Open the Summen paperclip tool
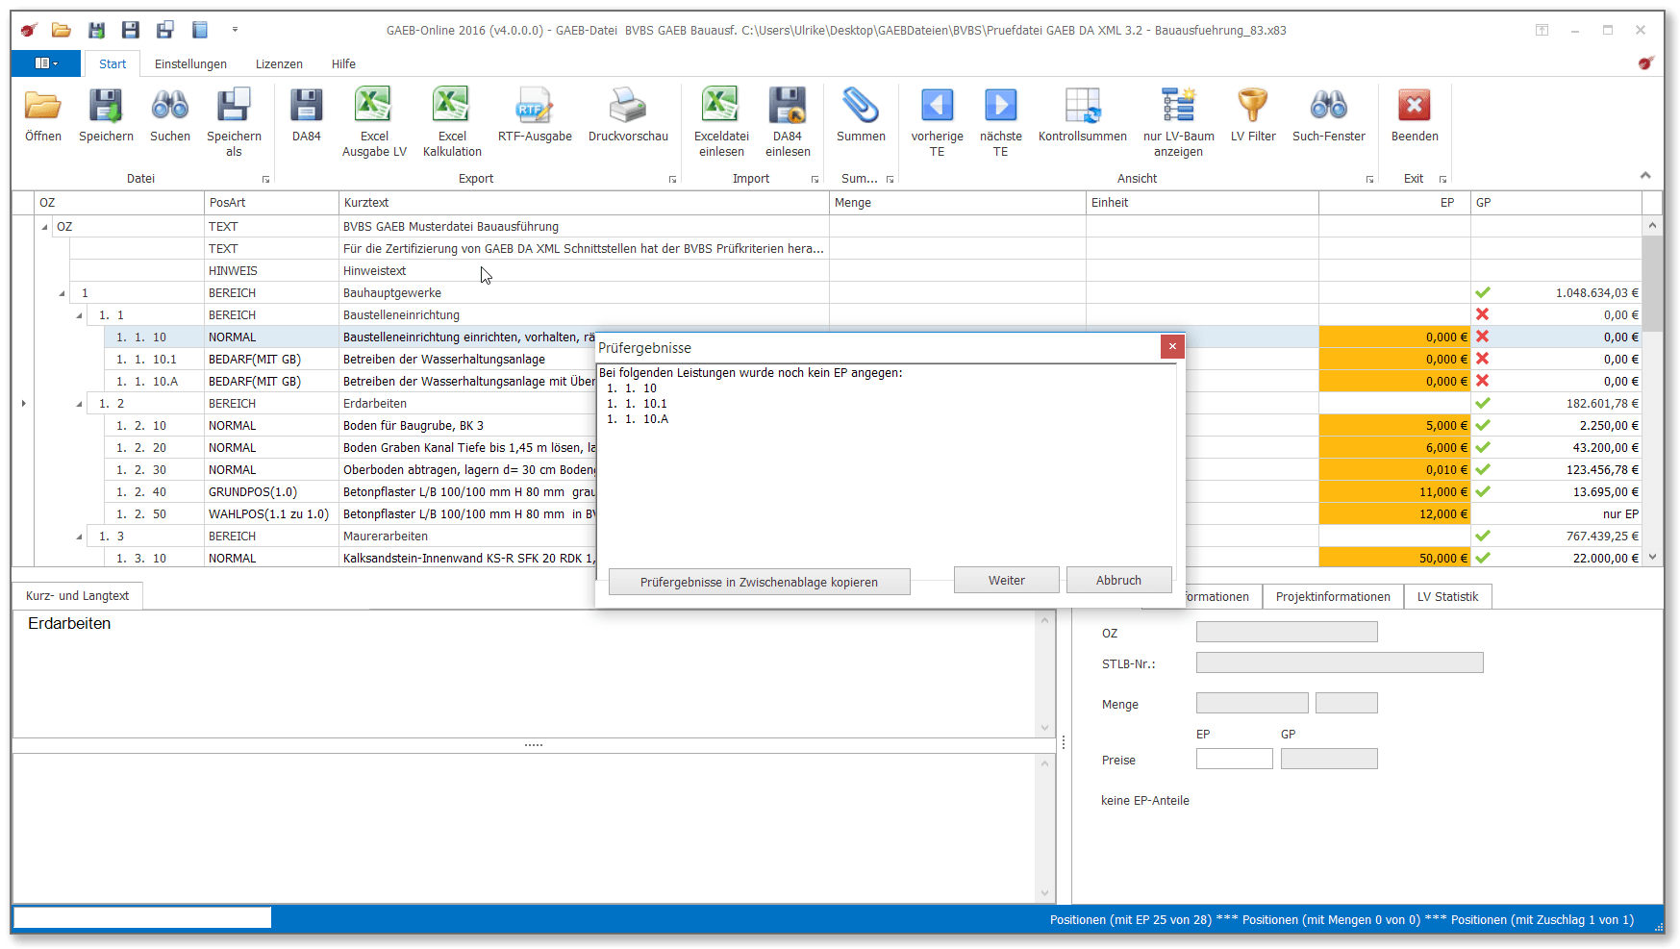This screenshot has width=1680, height=949. pyautogui.click(x=861, y=106)
